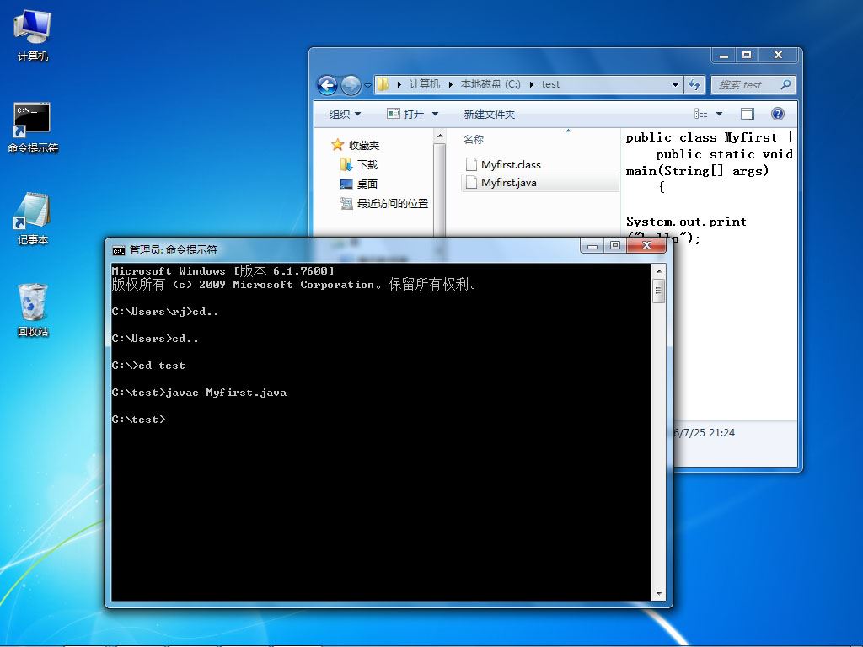Select 收藏夹 in the navigation pane

click(x=356, y=145)
